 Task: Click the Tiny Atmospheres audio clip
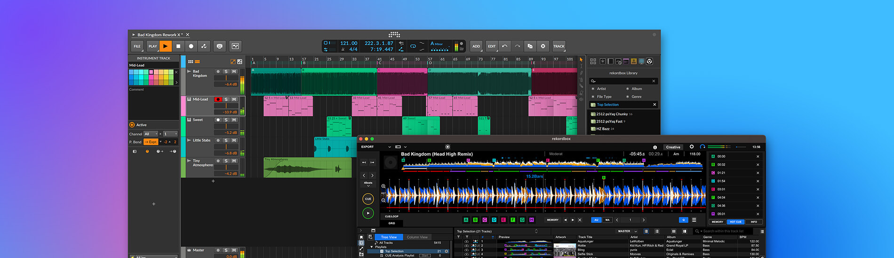tap(308, 167)
